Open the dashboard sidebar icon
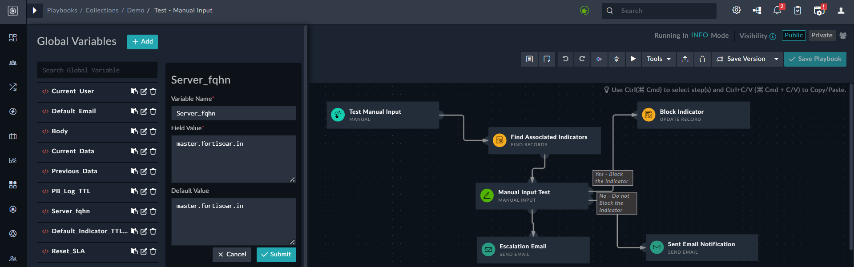 [x=13, y=38]
